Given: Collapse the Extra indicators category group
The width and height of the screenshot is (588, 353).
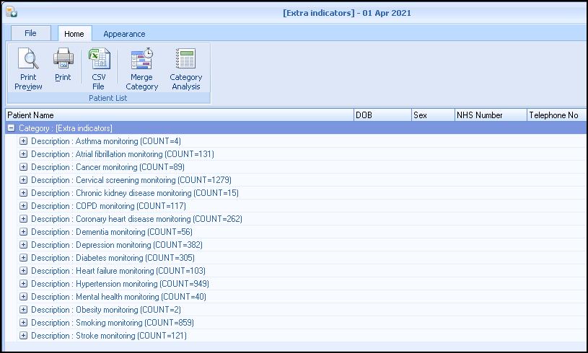Looking at the screenshot, I should click(x=11, y=128).
